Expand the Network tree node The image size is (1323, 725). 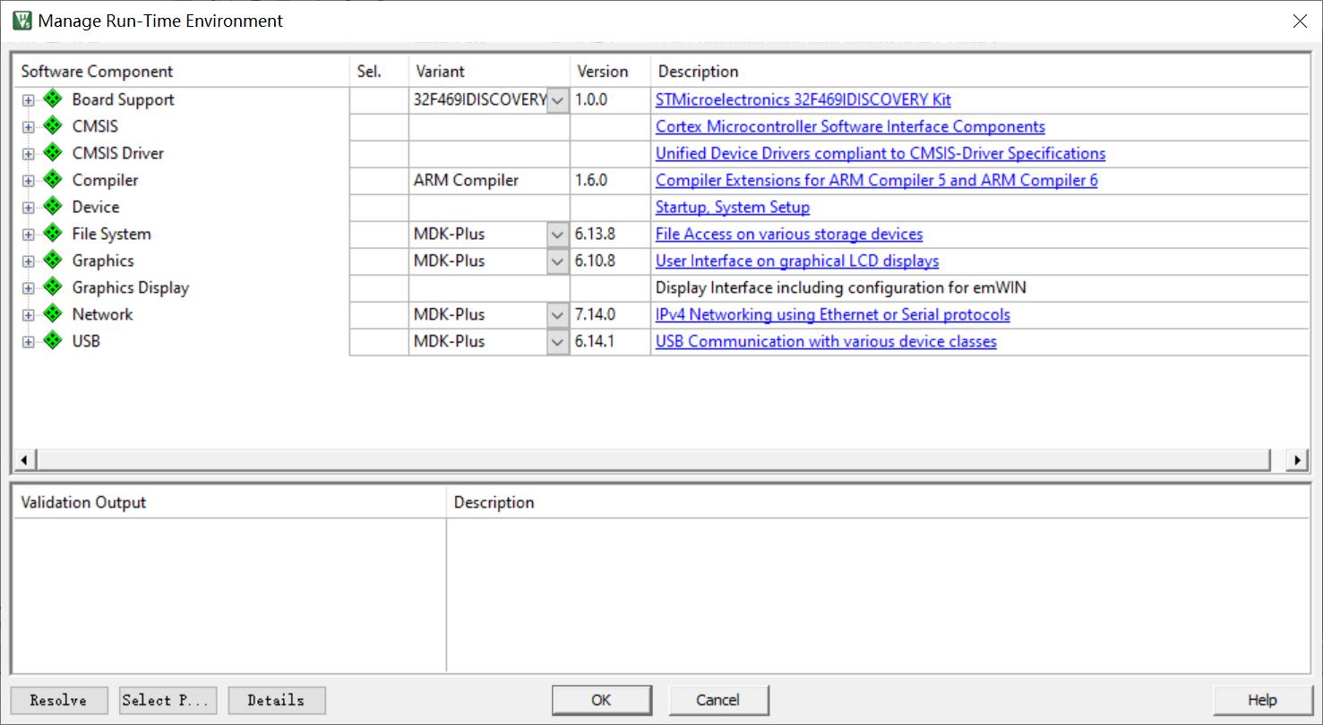coord(29,315)
